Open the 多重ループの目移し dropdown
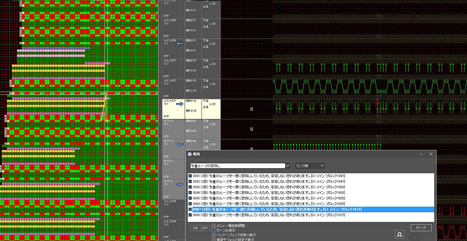The height and width of the screenshot is (241, 467). coord(288,165)
